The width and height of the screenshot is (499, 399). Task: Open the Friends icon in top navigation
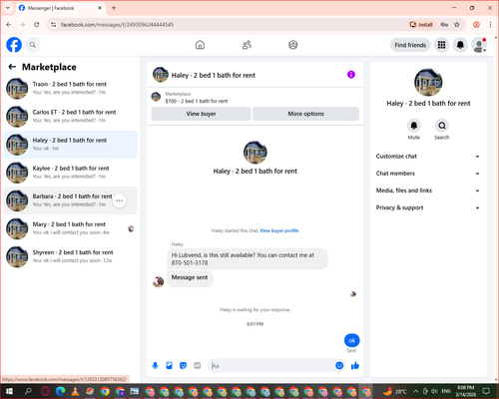click(x=247, y=45)
